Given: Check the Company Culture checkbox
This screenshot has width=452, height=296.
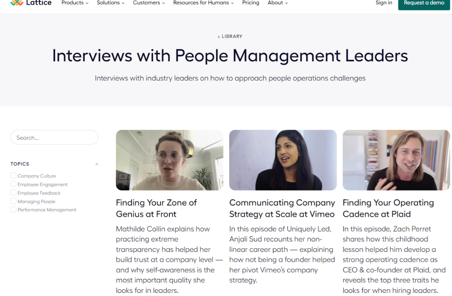Looking at the screenshot, I should point(14,176).
